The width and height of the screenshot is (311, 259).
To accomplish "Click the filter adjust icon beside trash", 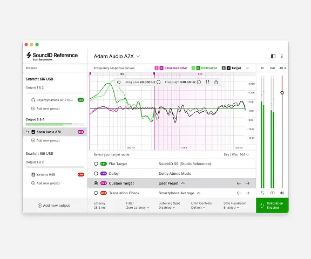I will point(207,82).
